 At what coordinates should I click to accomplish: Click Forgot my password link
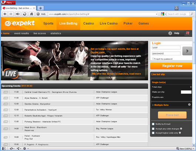pos(163,59)
